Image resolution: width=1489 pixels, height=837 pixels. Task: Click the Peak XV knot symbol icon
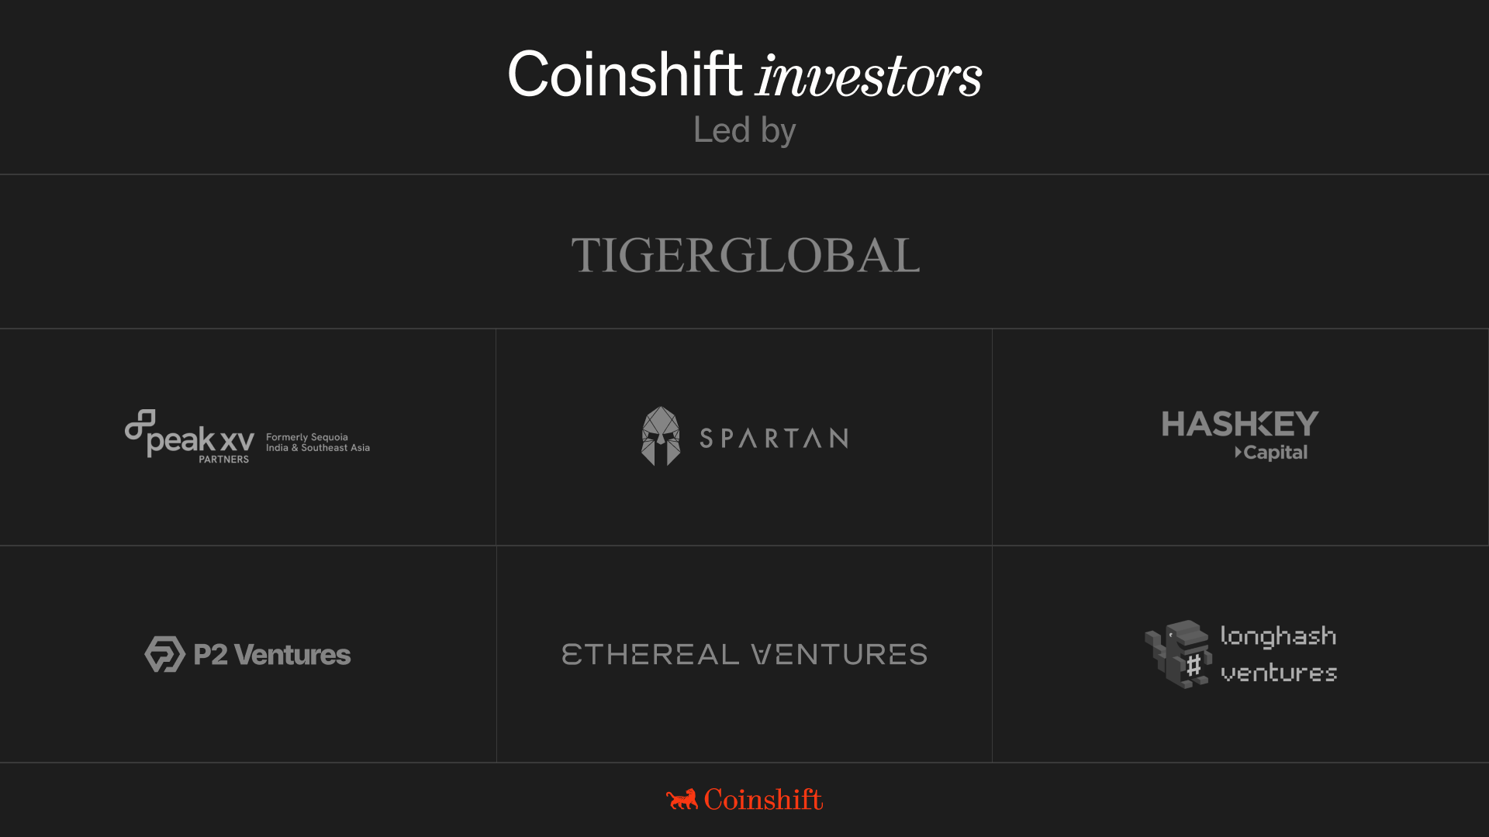140,425
